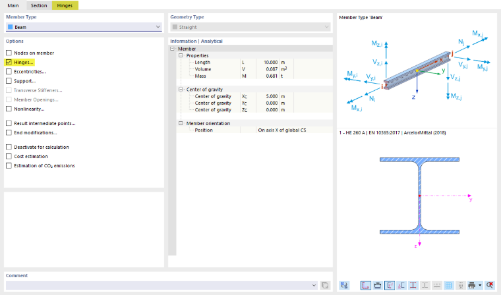Open the Main tab
Image resolution: width=501 pixels, height=295 pixels.
[13, 5]
